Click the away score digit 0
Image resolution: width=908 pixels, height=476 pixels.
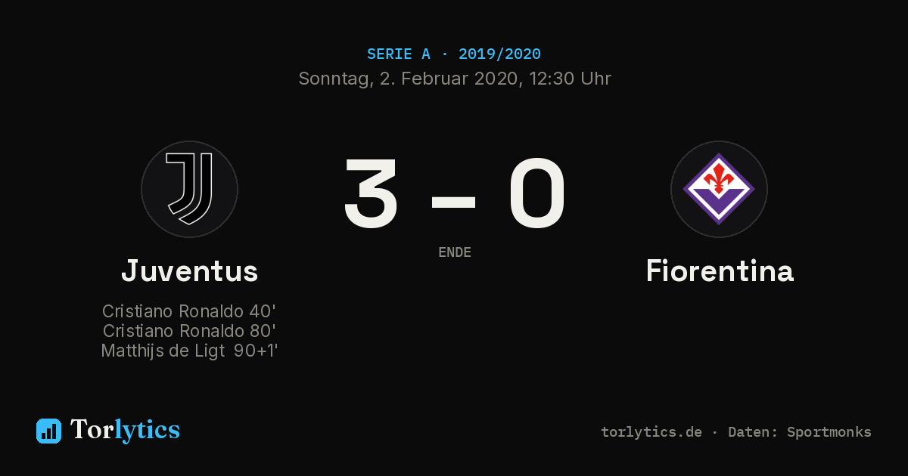click(x=537, y=193)
